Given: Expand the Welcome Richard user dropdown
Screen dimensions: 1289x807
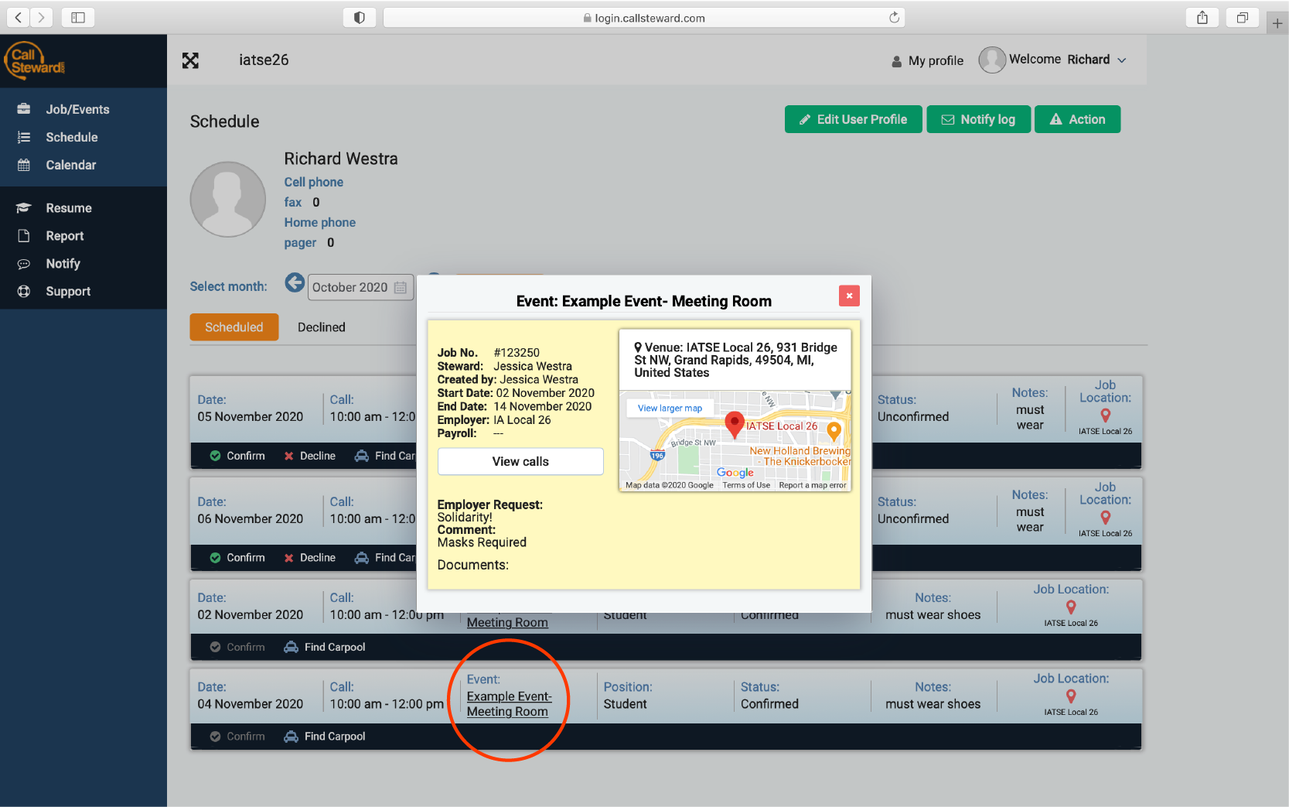Looking at the screenshot, I should (1121, 60).
